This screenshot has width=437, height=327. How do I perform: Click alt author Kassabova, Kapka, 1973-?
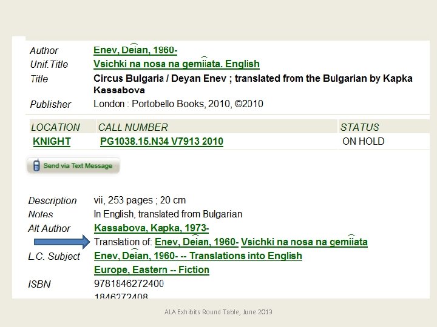(151, 228)
